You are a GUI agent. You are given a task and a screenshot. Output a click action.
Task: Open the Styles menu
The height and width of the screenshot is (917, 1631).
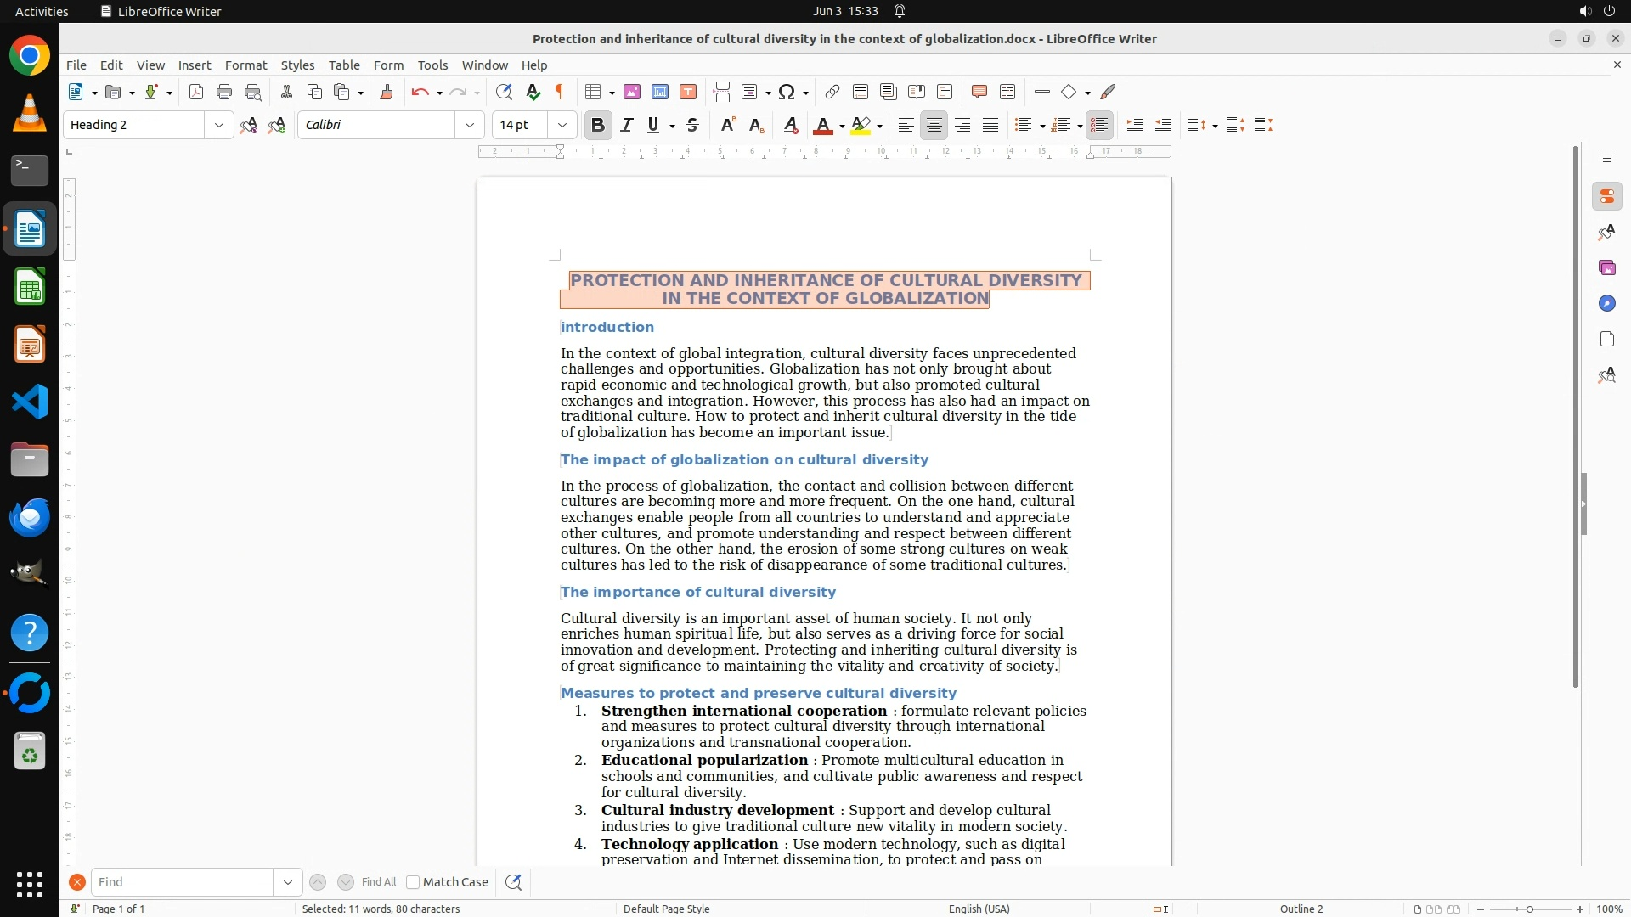point(297,65)
